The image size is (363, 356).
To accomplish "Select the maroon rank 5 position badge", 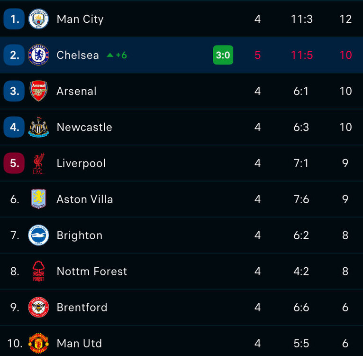I will (14, 163).
